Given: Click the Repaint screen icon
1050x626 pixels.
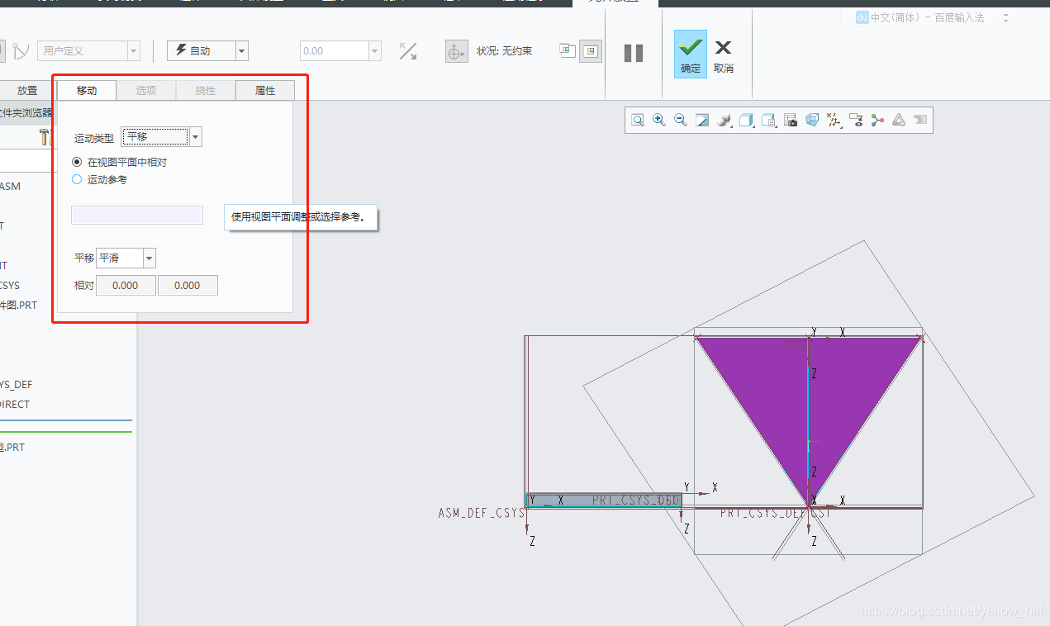Looking at the screenshot, I should (x=702, y=121).
